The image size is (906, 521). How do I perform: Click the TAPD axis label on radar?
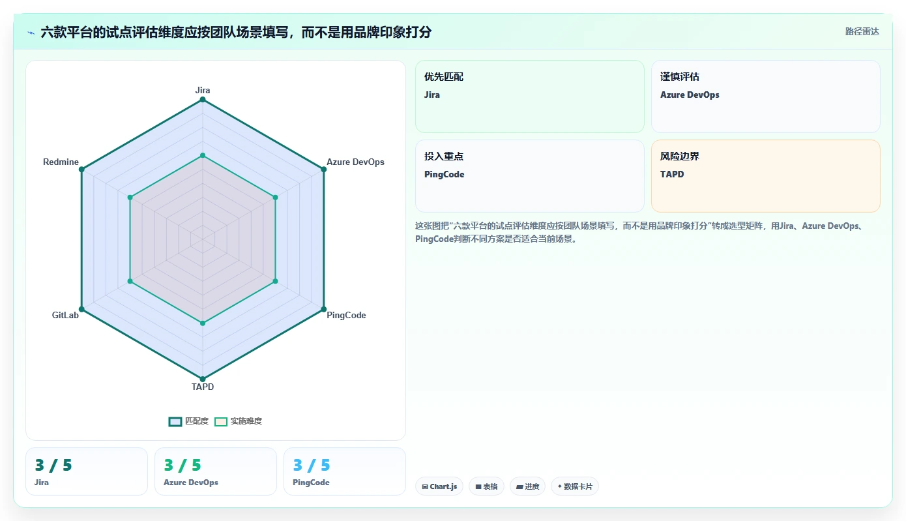[203, 387]
